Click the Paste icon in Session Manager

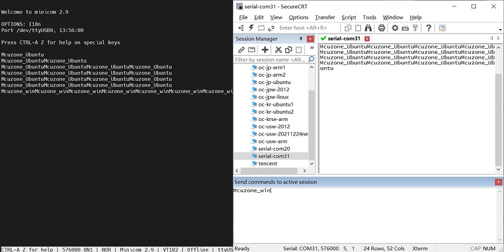coord(299,49)
